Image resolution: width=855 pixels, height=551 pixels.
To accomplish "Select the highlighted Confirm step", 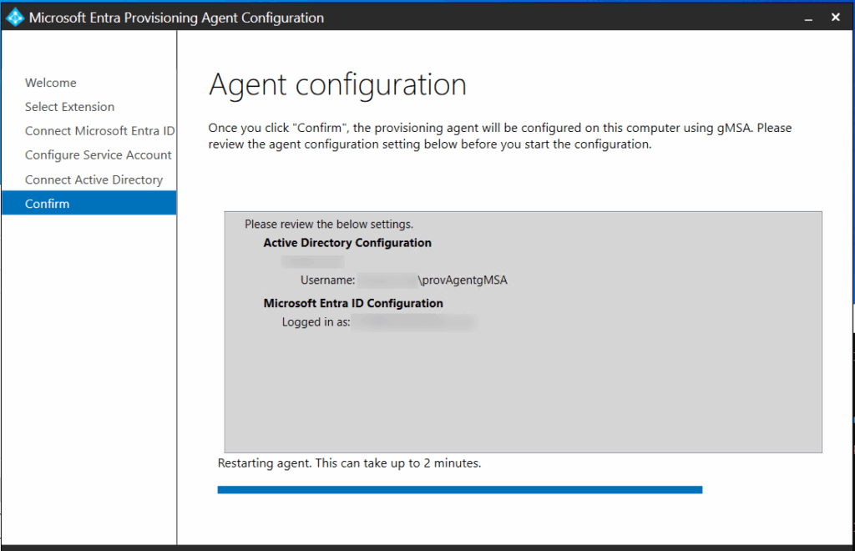I will coord(48,204).
